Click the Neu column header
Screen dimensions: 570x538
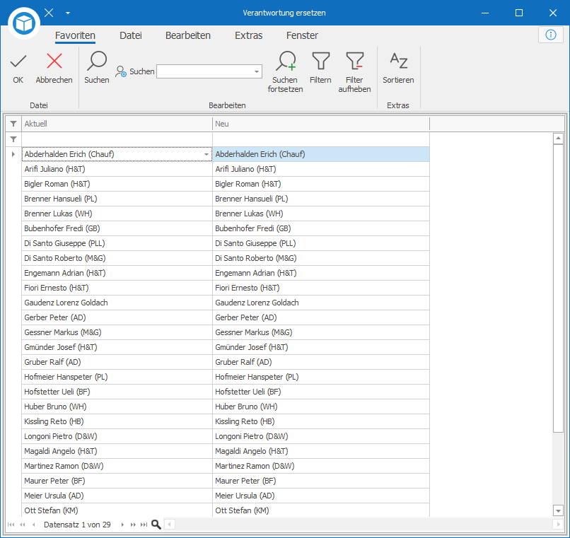coord(320,124)
